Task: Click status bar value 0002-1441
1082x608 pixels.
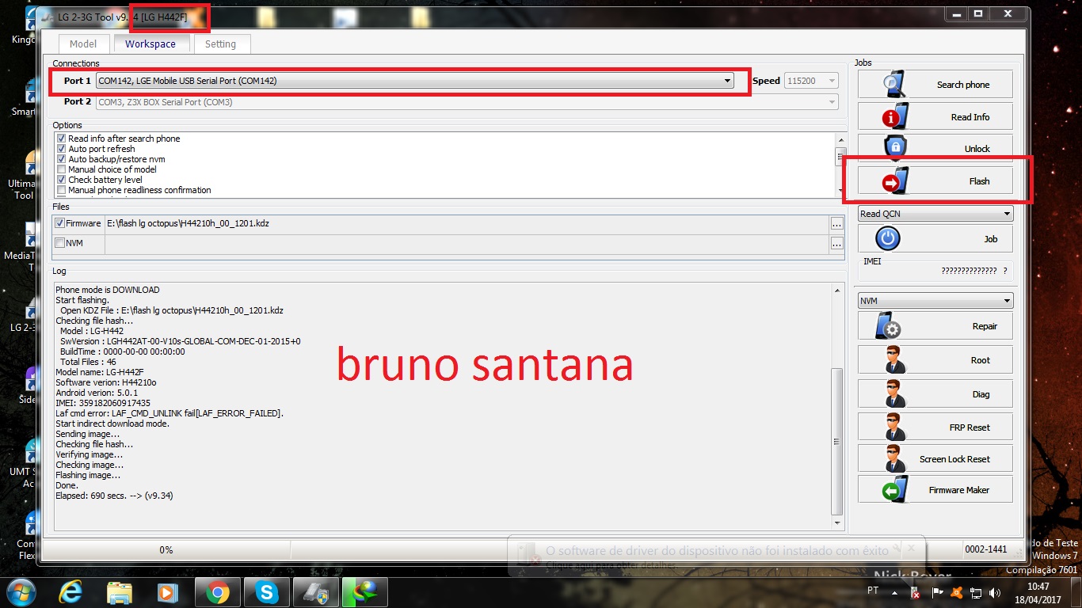Action: pos(986,549)
